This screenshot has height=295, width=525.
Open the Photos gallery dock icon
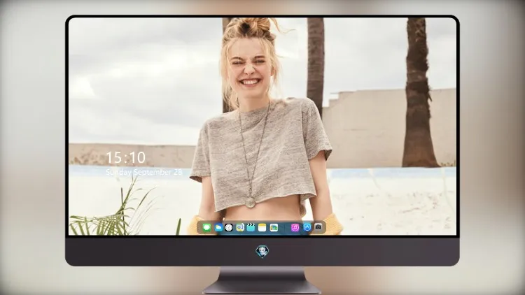tap(274, 228)
